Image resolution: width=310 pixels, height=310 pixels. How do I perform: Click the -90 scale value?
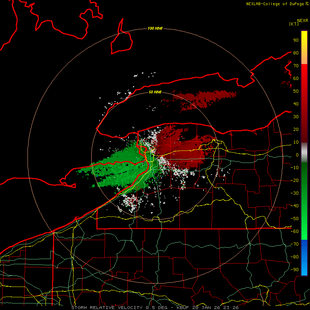294,270
